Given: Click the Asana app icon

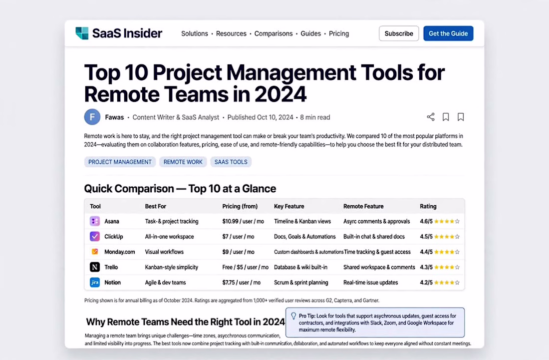Looking at the screenshot, I should point(94,221).
